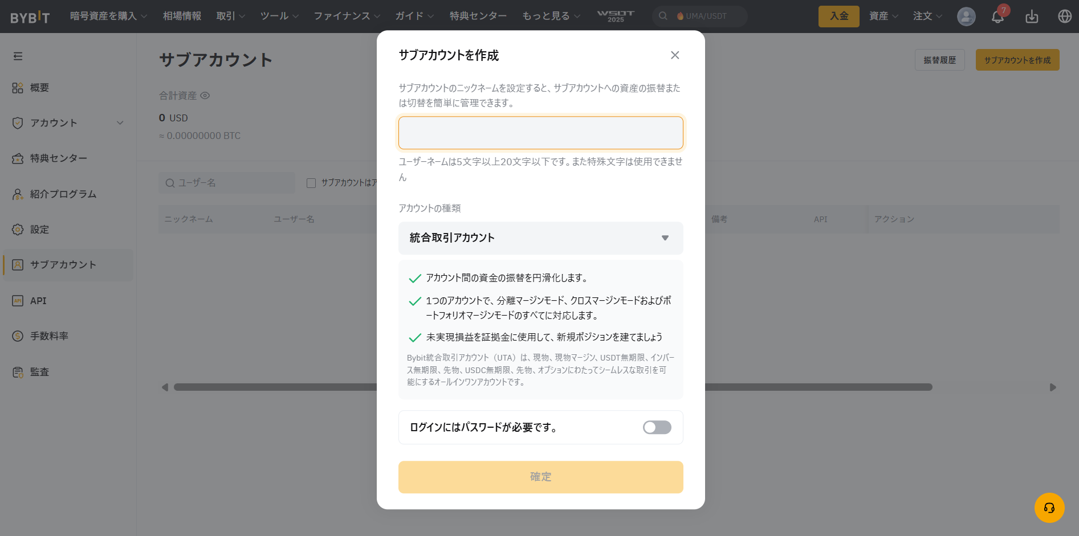Viewport: 1079px width, 536px height.
Task: Open the アカウントの種類 dropdown
Action: pos(540,238)
